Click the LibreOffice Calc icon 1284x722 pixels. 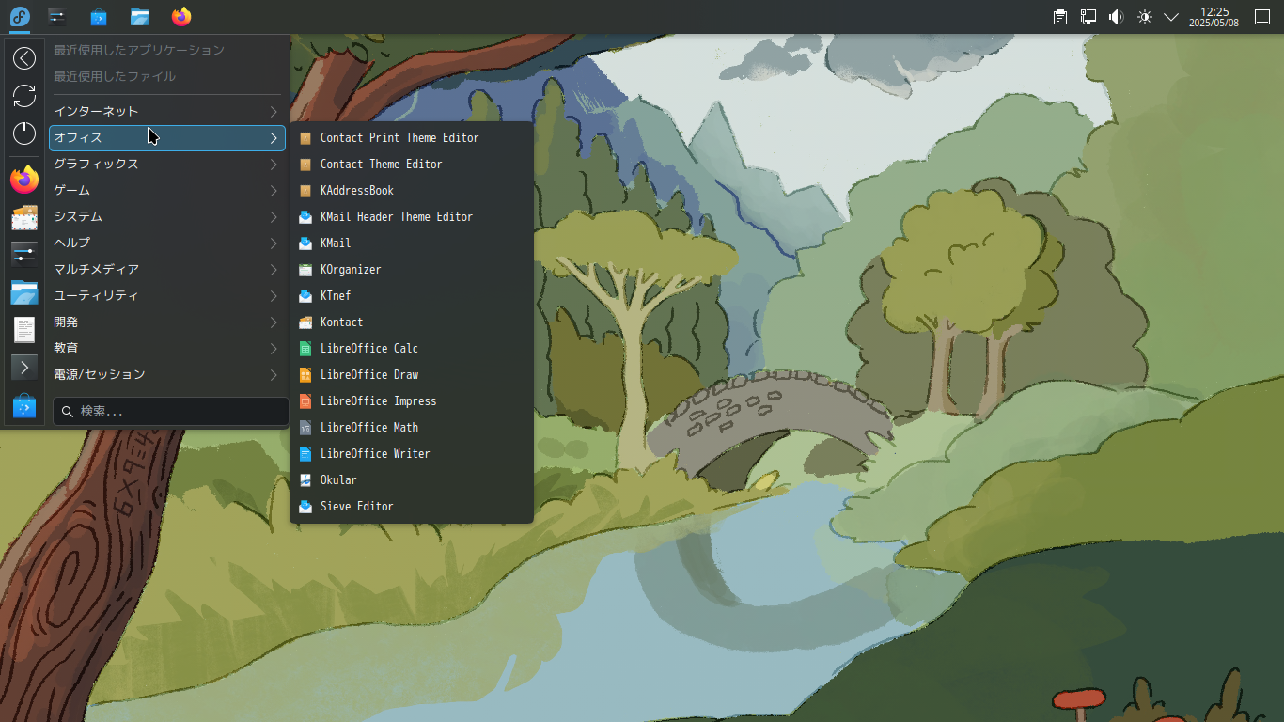(305, 349)
